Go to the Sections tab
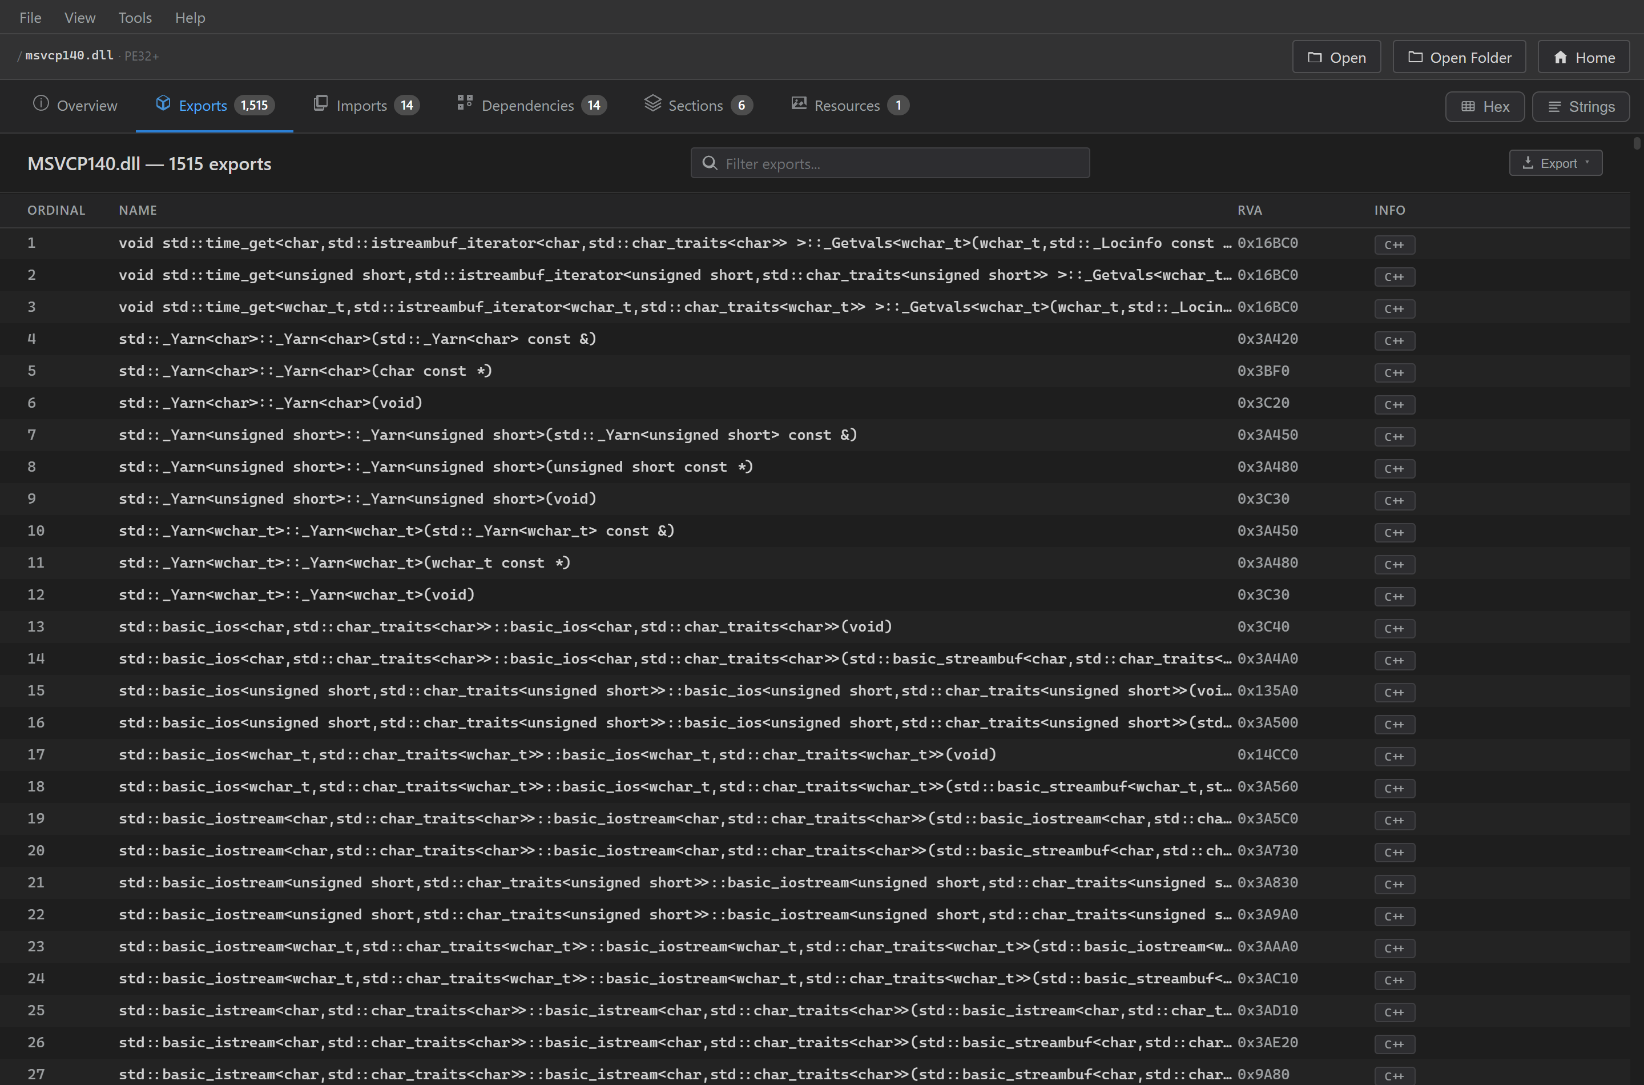 pos(699,105)
